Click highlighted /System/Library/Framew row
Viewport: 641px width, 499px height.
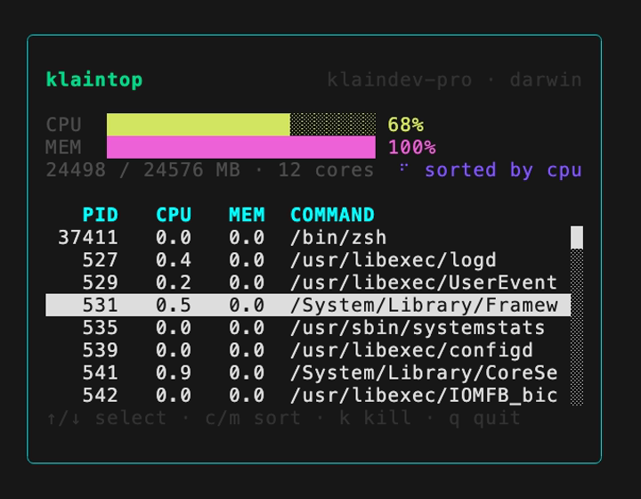click(x=308, y=305)
